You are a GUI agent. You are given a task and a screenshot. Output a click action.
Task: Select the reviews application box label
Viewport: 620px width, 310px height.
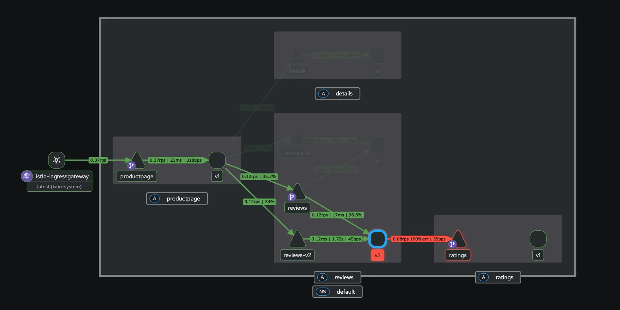click(x=337, y=277)
